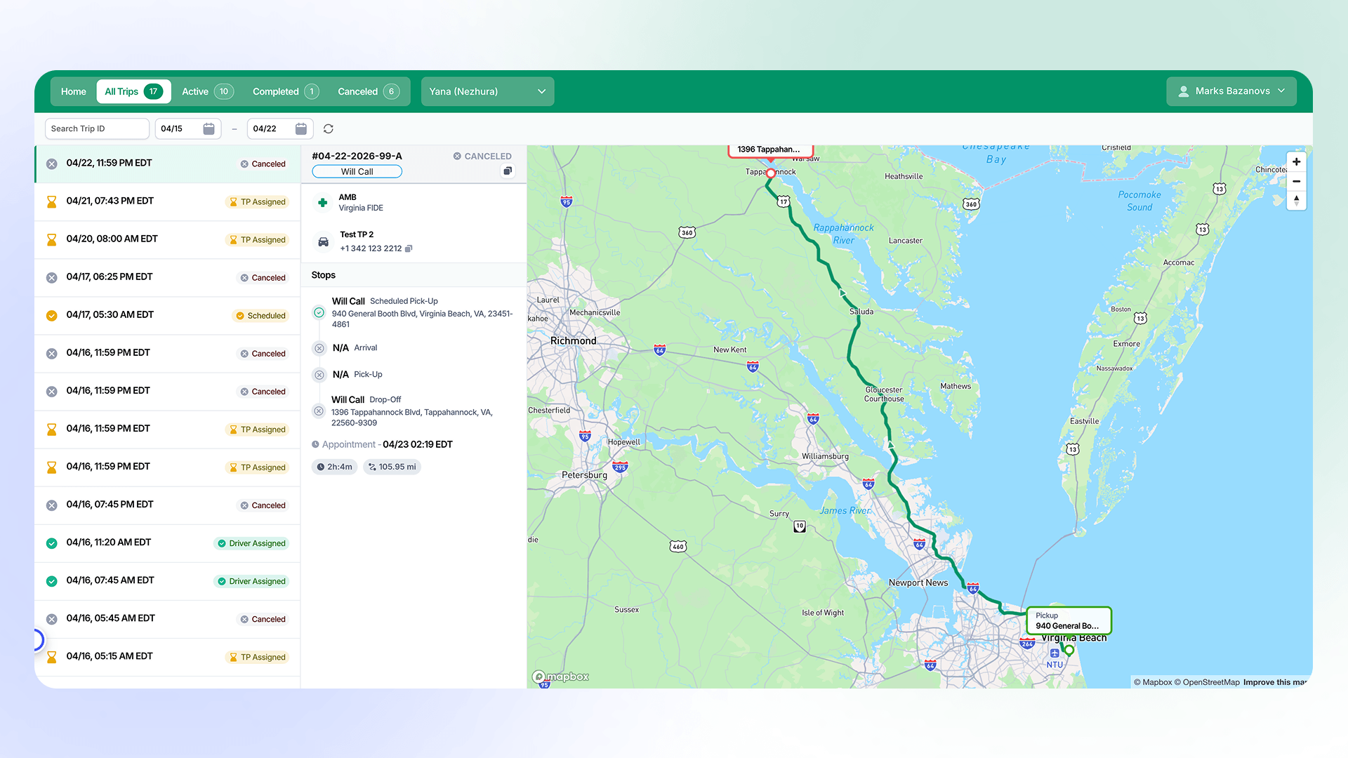Viewport: 1348px width, 758px height.
Task: Click the refresh icon beside the date range
Action: (x=328, y=129)
